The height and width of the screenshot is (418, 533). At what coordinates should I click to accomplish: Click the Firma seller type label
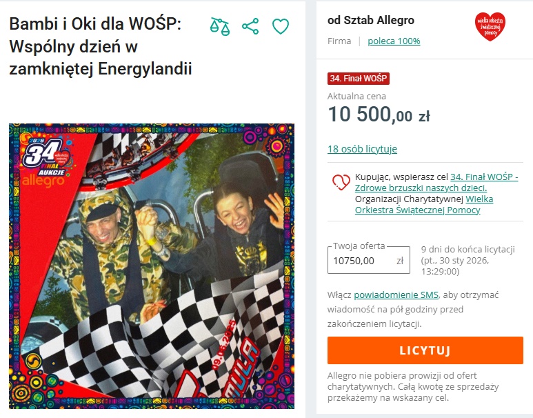tap(339, 41)
